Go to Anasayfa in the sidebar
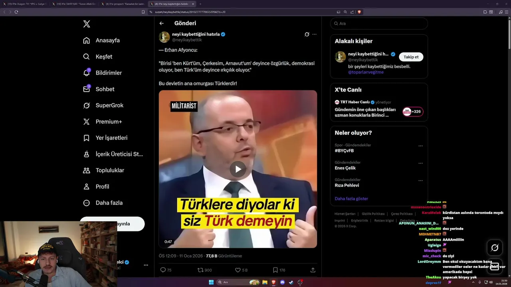This screenshot has height=287, width=511. coord(101,40)
